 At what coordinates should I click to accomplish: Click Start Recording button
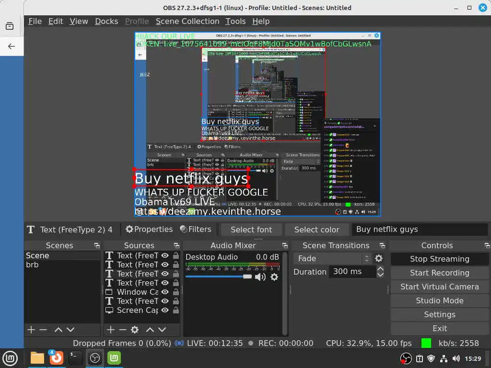pos(439,273)
